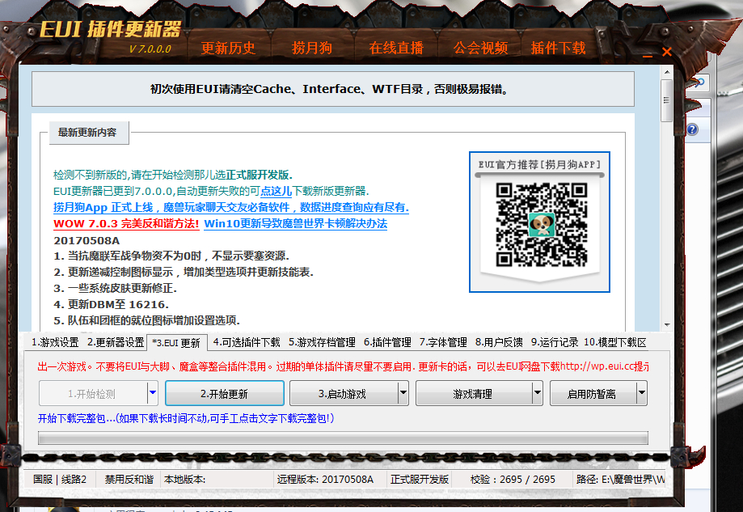
Task: Switch to the 5.游戏存档管理 tab
Action: (x=322, y=342)
